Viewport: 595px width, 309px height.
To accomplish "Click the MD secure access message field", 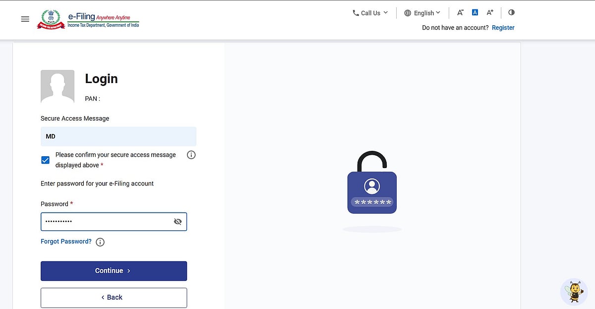I will (x=119, y=136).
